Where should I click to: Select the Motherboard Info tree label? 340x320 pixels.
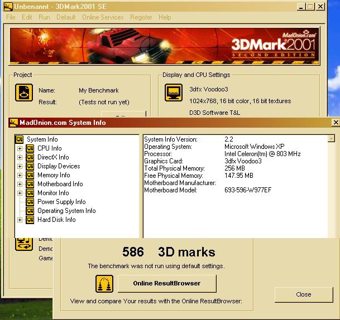pos(60,184)
